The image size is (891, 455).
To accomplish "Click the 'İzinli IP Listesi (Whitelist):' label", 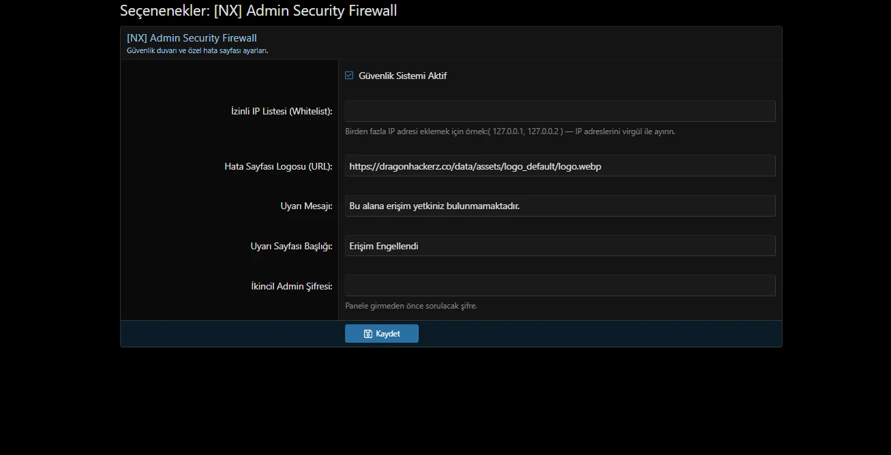I will click(282, 111).
